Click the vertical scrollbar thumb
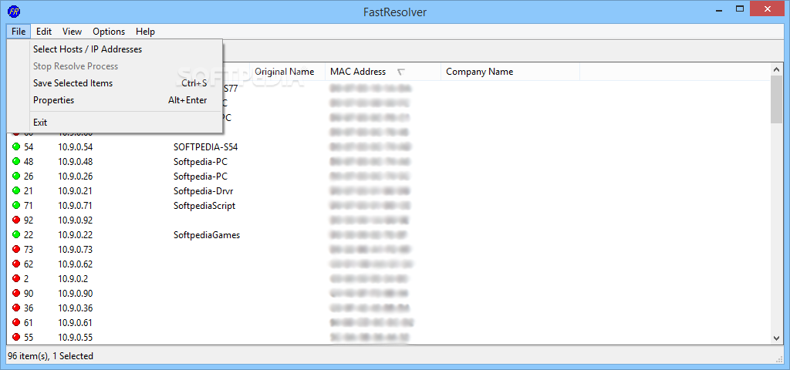Viewport: 790px width, 370px height. click(776, 99)
